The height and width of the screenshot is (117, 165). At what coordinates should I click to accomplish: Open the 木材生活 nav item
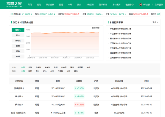116,5
